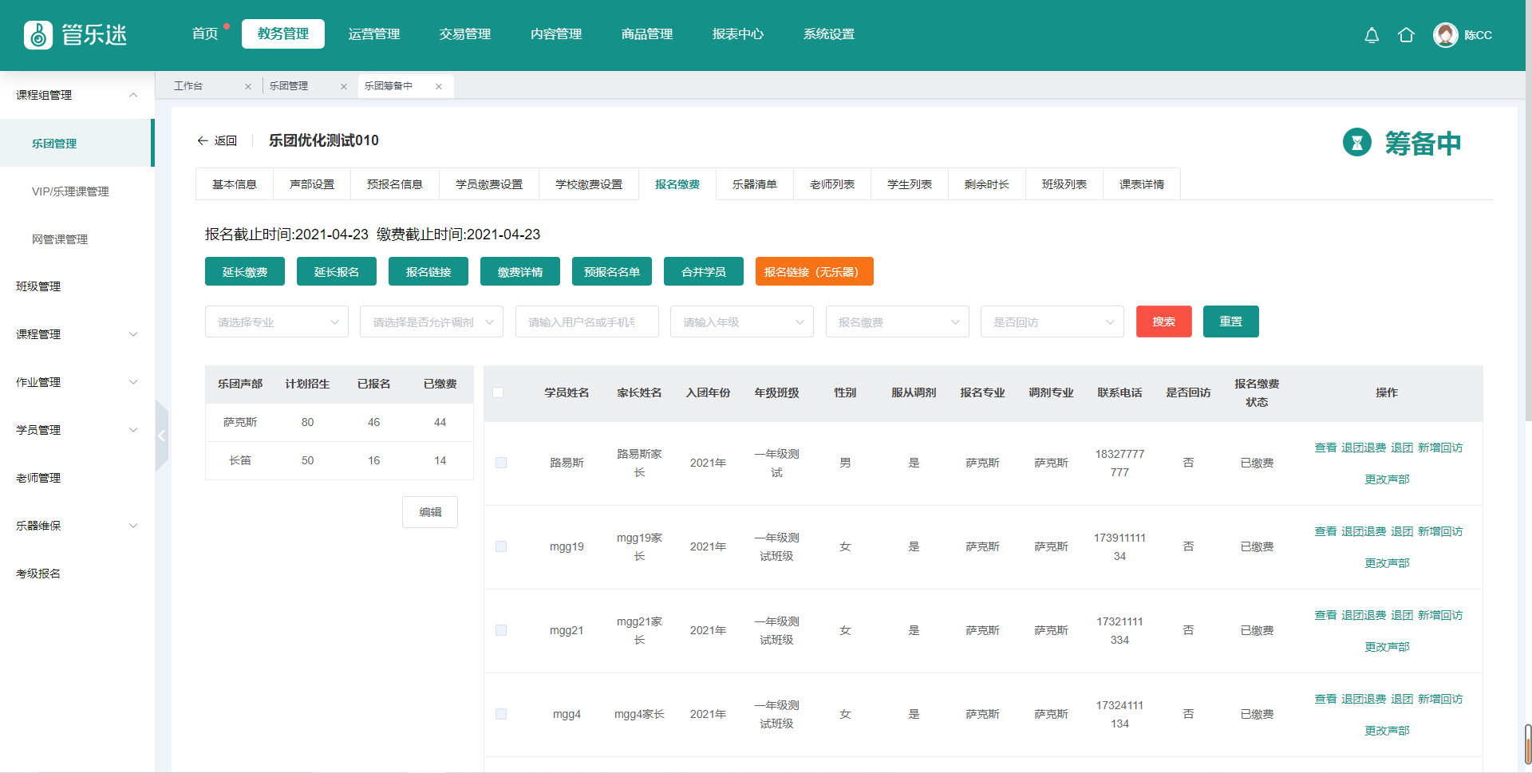Open the 报表中心 menu
The height and width of the screenshot is (773, 1532).
[737, 34]
